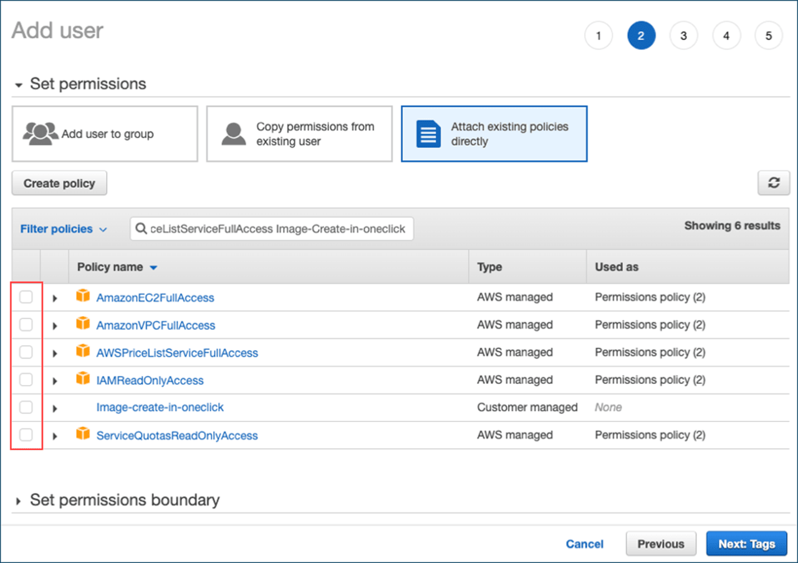The height and width of the screenshot is (563, 798).
Task: Select Attach existing policies directly tab
Action: click(x=494, y=134)
